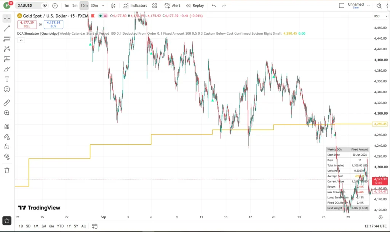The image size is (390, 232).
Task: Open the indicator templates grid icon
Action: [155, 5]
